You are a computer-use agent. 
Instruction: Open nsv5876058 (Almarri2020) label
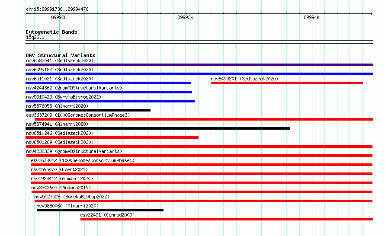57,106
